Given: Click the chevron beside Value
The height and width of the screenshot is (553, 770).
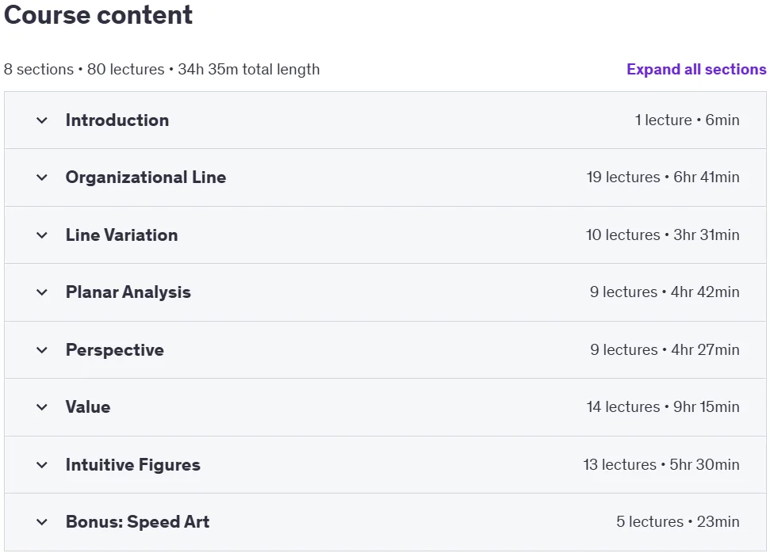Looking at the screenshot, I should [42, 406].
